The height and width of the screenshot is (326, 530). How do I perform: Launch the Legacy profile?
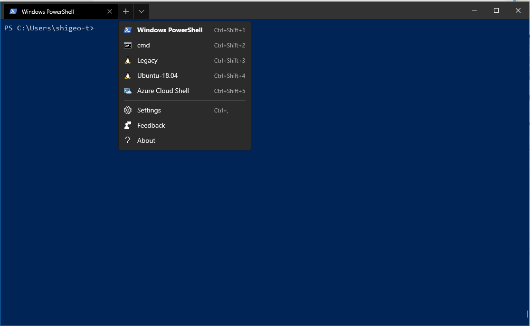pos(185,60)
